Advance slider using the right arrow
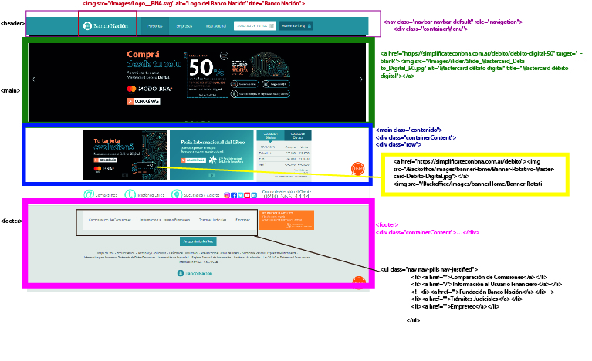 click(x=361, y=79)
